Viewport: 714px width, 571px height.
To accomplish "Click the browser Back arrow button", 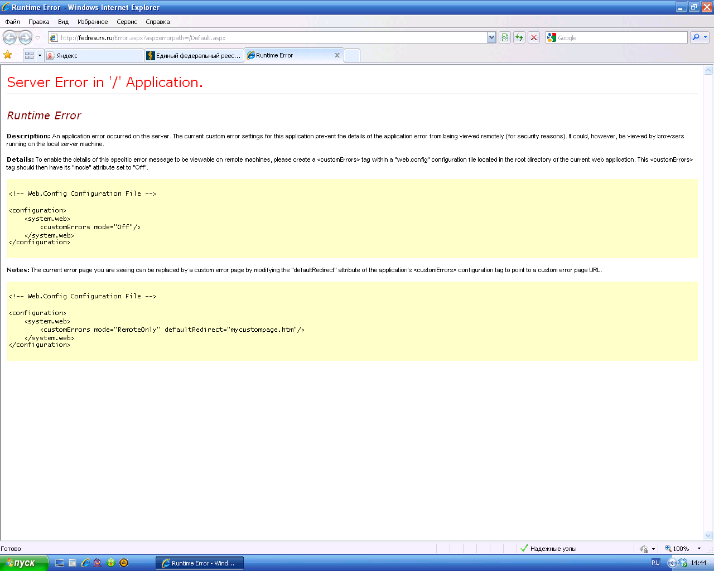I will 9,37.
